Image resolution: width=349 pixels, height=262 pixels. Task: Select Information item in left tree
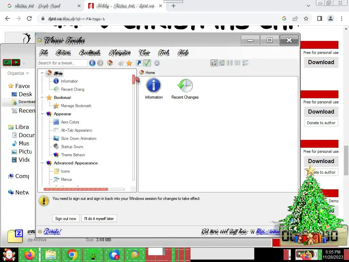pyautogui.click(x=69, y=81)
